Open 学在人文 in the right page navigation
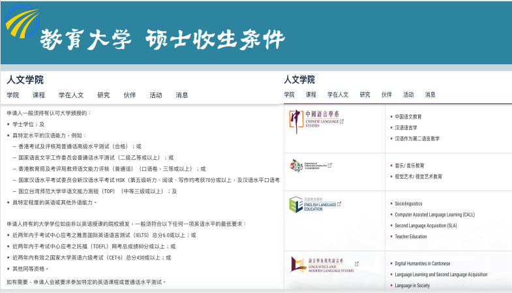The width and height of the screenshot is (512, 293). 338,95
